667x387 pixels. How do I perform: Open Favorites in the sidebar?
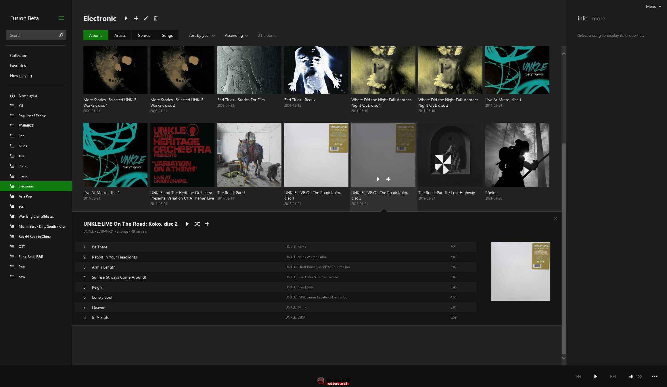point(18,66)
